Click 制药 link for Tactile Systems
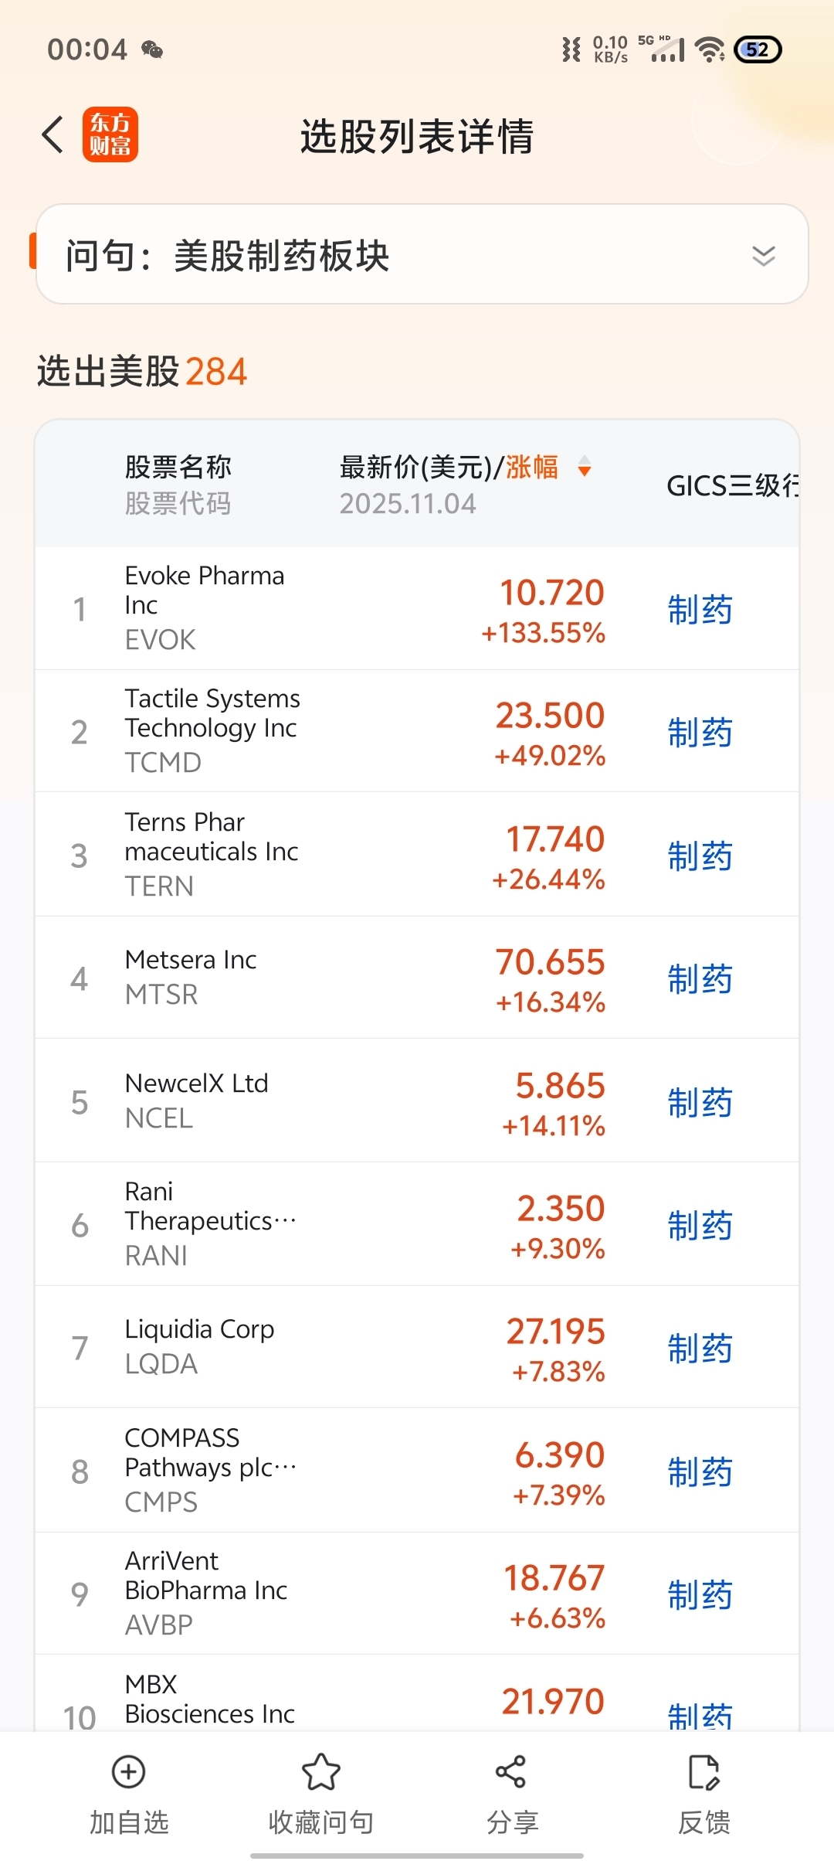Viewport: 834px width, 1861px height. 700,732
